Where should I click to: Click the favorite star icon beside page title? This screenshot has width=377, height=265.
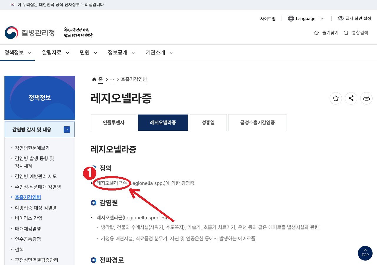[335, 98]
